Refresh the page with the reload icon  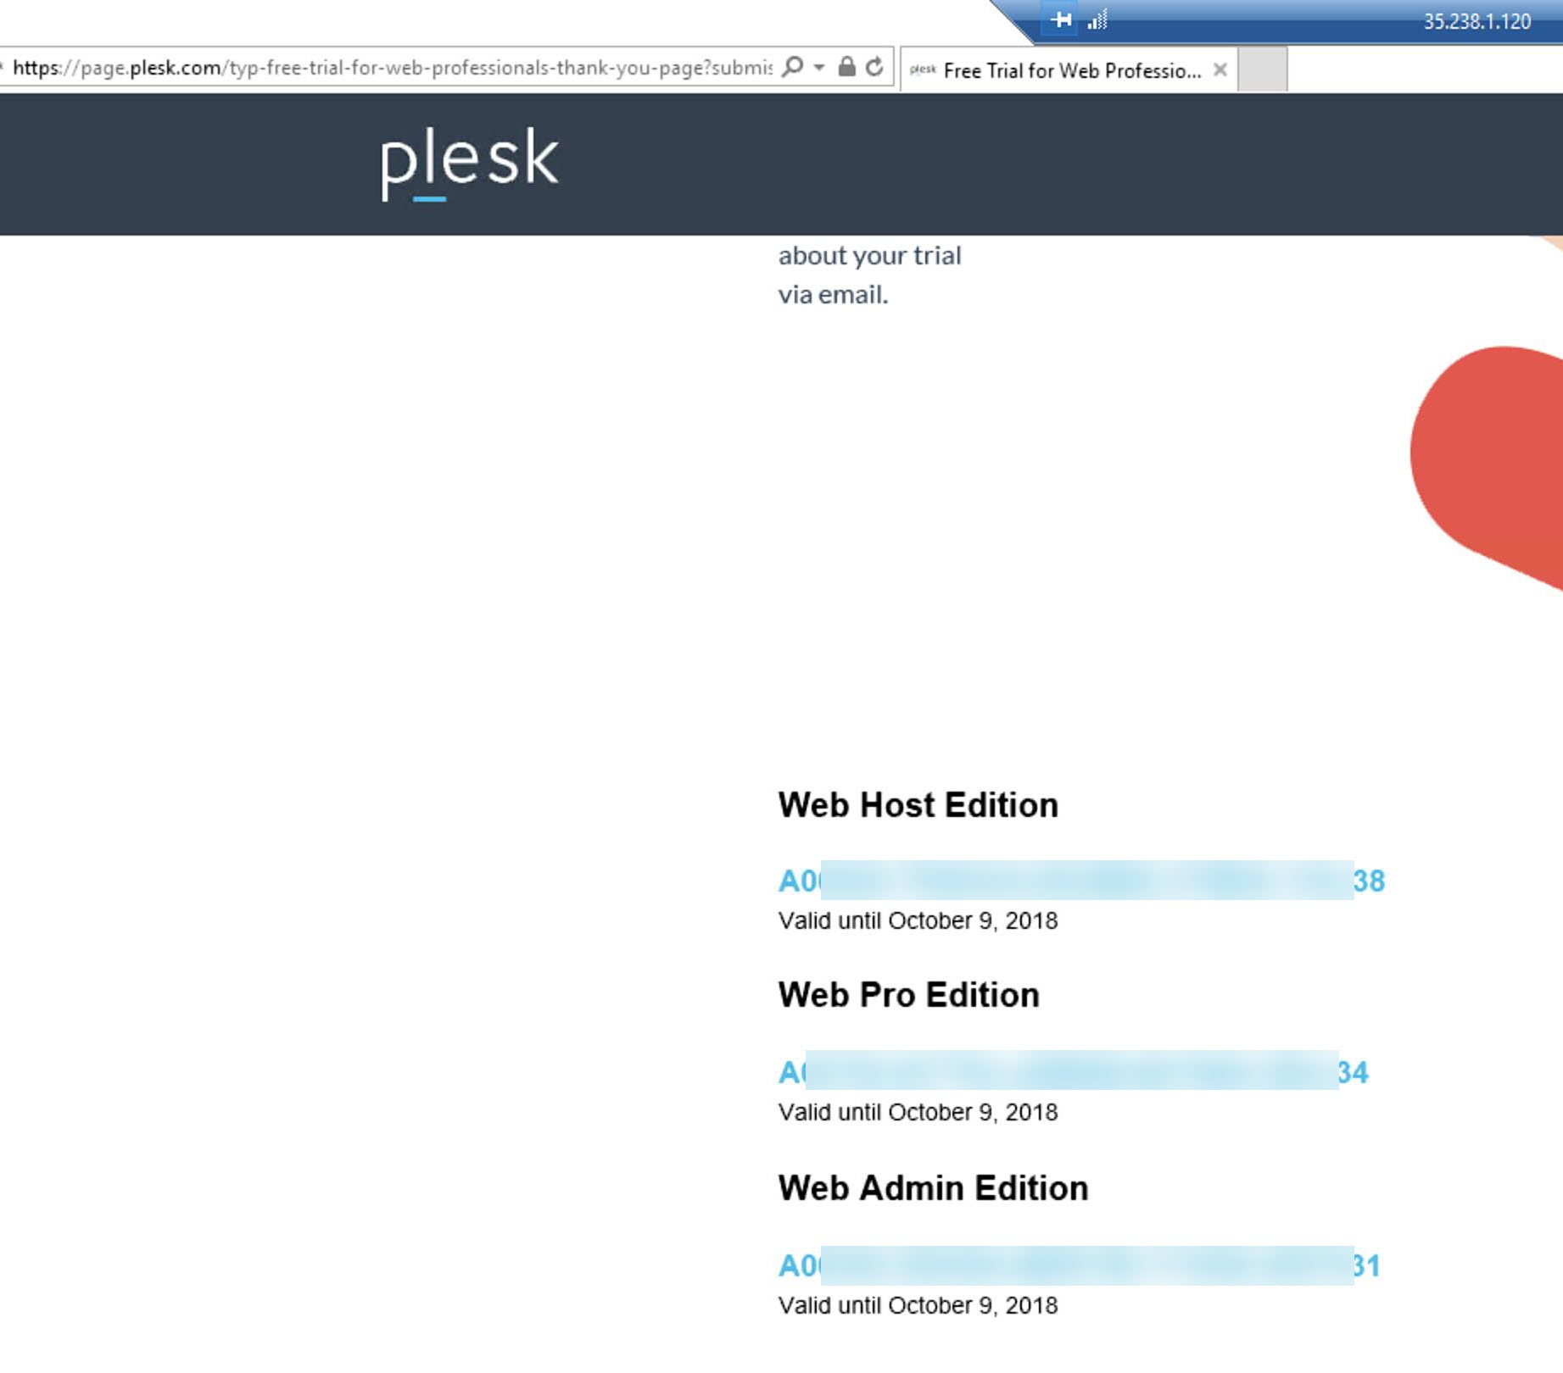[x=874, y=67]
